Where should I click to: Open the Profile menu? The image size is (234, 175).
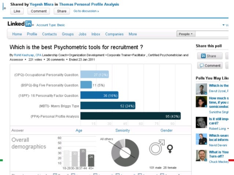point(32,34)
